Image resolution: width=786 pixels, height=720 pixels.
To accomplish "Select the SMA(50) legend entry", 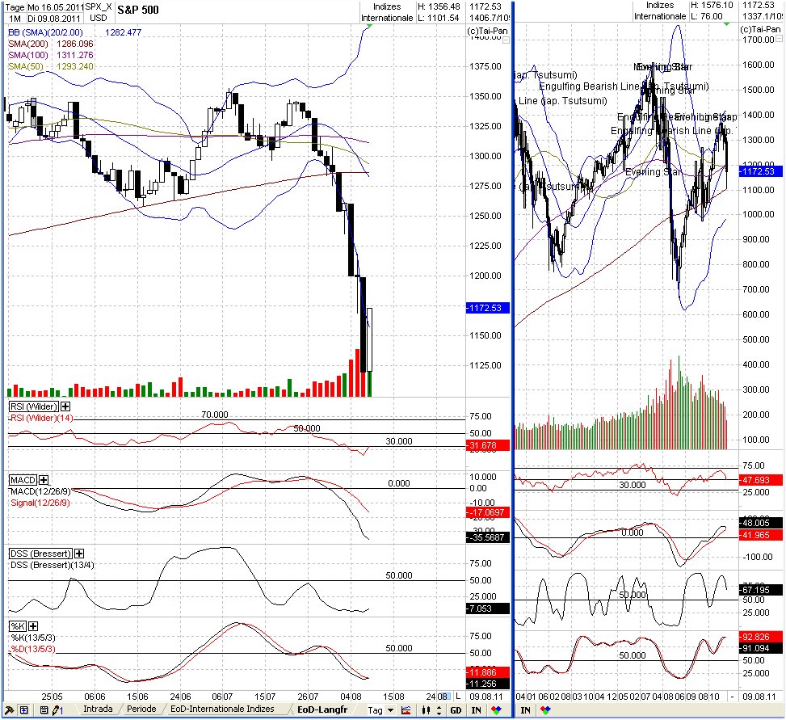I will 26,66.
